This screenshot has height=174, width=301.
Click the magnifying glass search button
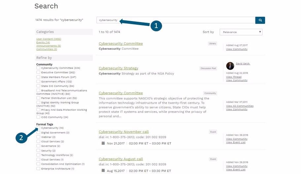(x=260, y=20)
